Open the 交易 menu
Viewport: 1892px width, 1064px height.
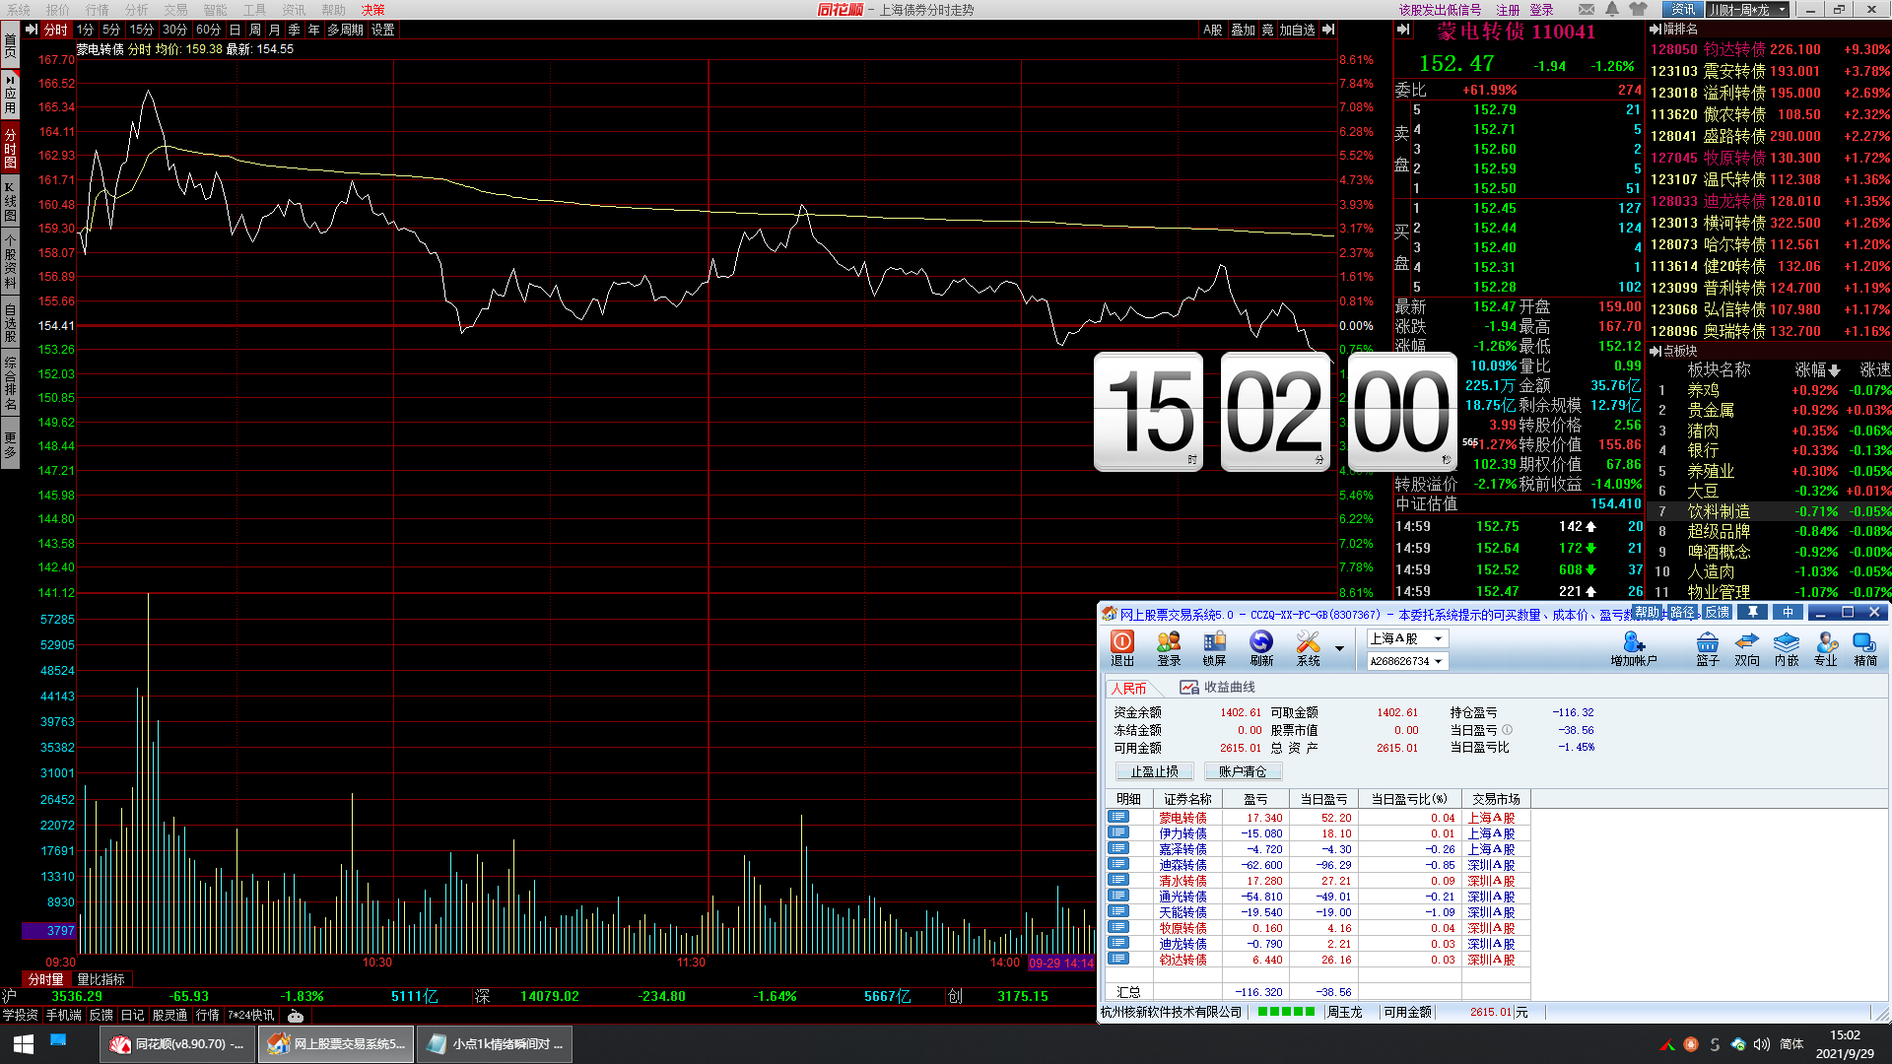176,9
